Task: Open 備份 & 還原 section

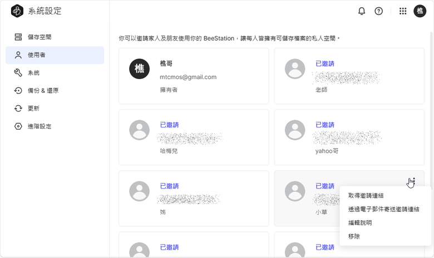Action: tap(55, 91)
